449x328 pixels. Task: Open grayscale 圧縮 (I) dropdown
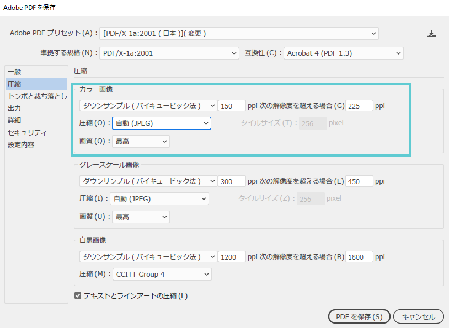pyautogui.click(x=159, y=199)
